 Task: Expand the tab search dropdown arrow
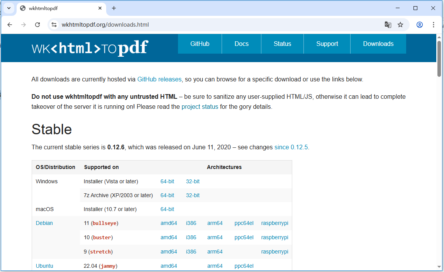pos(9,8)
